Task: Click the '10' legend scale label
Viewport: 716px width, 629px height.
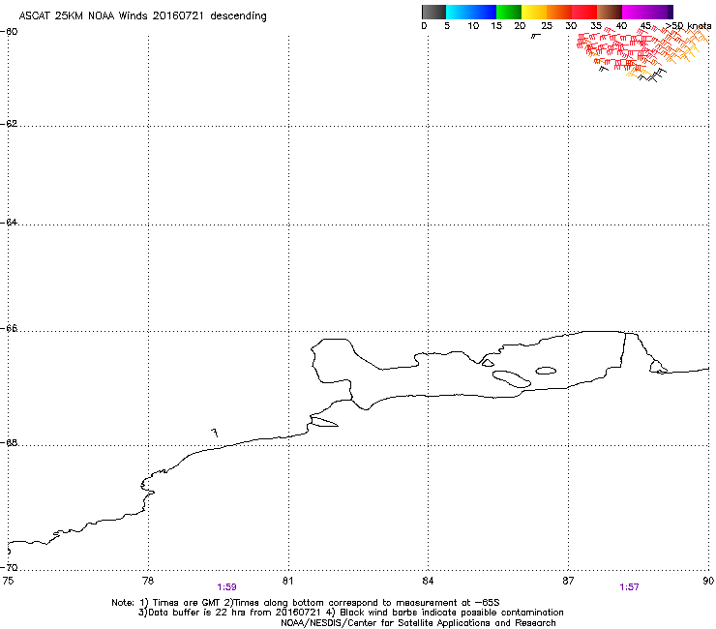Action: (473, 26)
